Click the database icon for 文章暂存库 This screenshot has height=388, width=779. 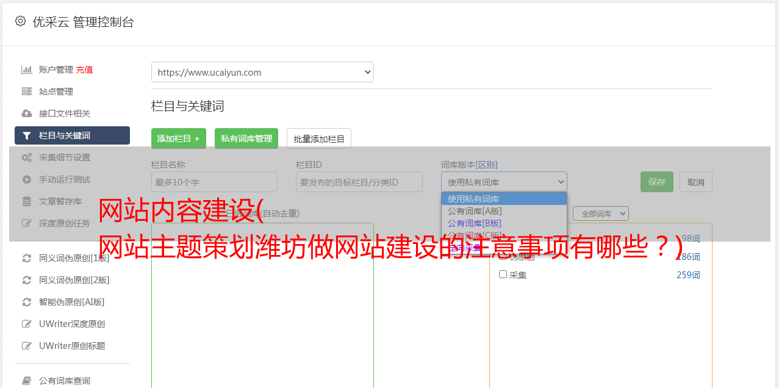pyautogui.click(x=27, y=201)
